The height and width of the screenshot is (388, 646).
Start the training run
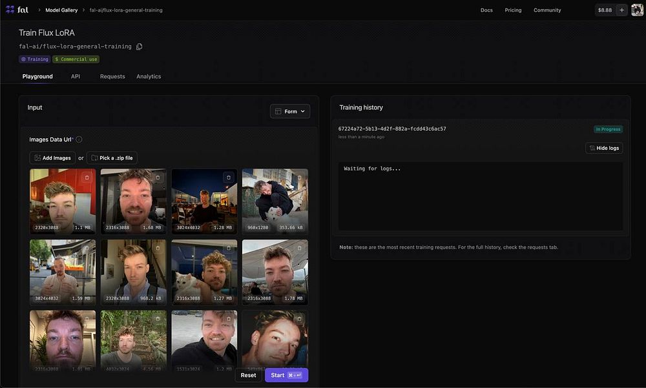(286, 375)
